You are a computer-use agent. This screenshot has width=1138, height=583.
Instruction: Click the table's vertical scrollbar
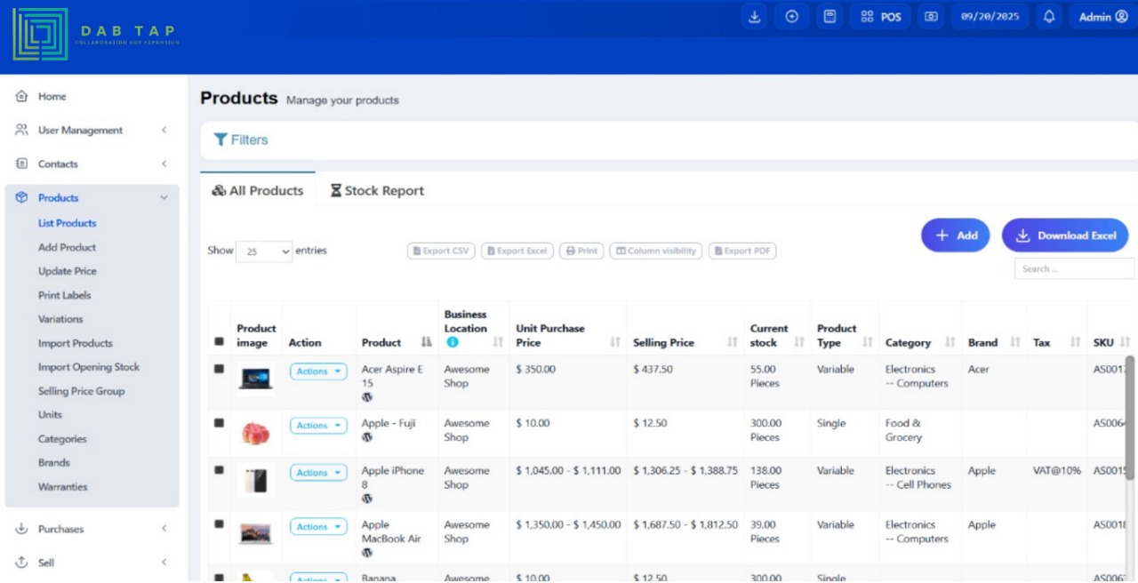tap(1130, 418)
